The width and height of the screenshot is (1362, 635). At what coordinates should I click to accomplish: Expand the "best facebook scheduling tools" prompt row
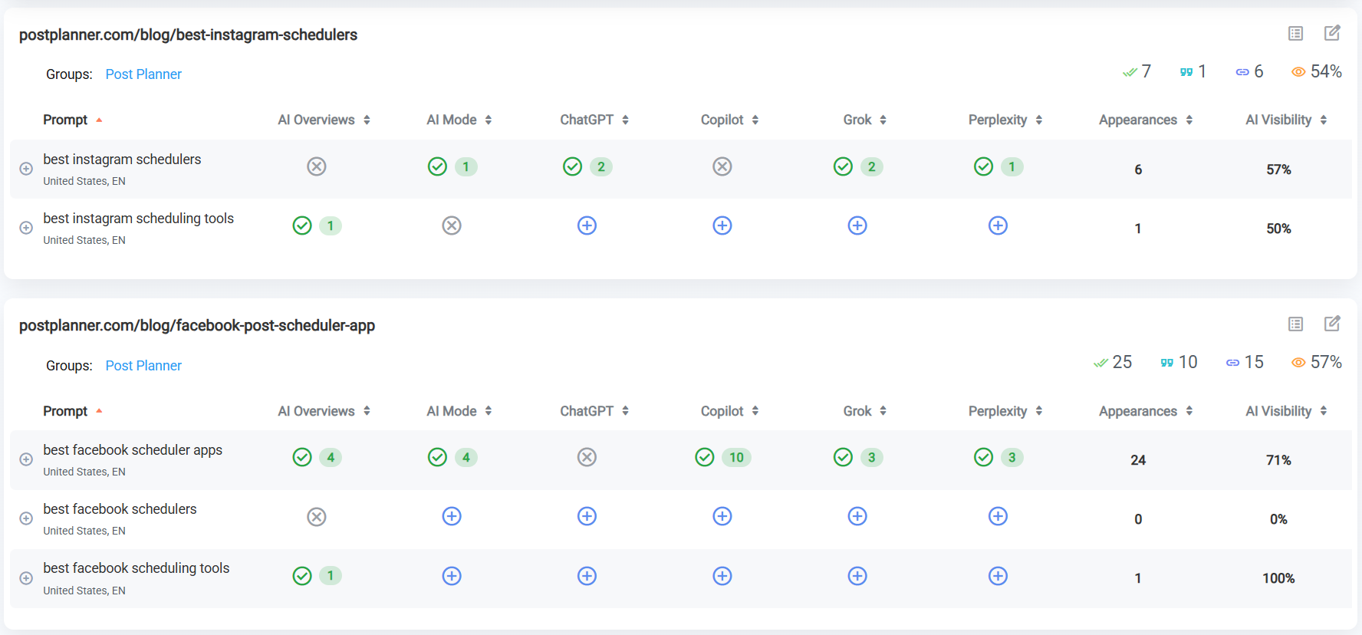point(26,578)
